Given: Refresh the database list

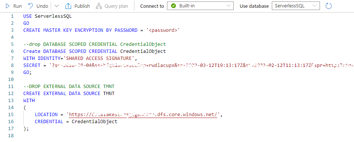Looking at the screenshot, I should pyautogui.click(x=328, y=6).
